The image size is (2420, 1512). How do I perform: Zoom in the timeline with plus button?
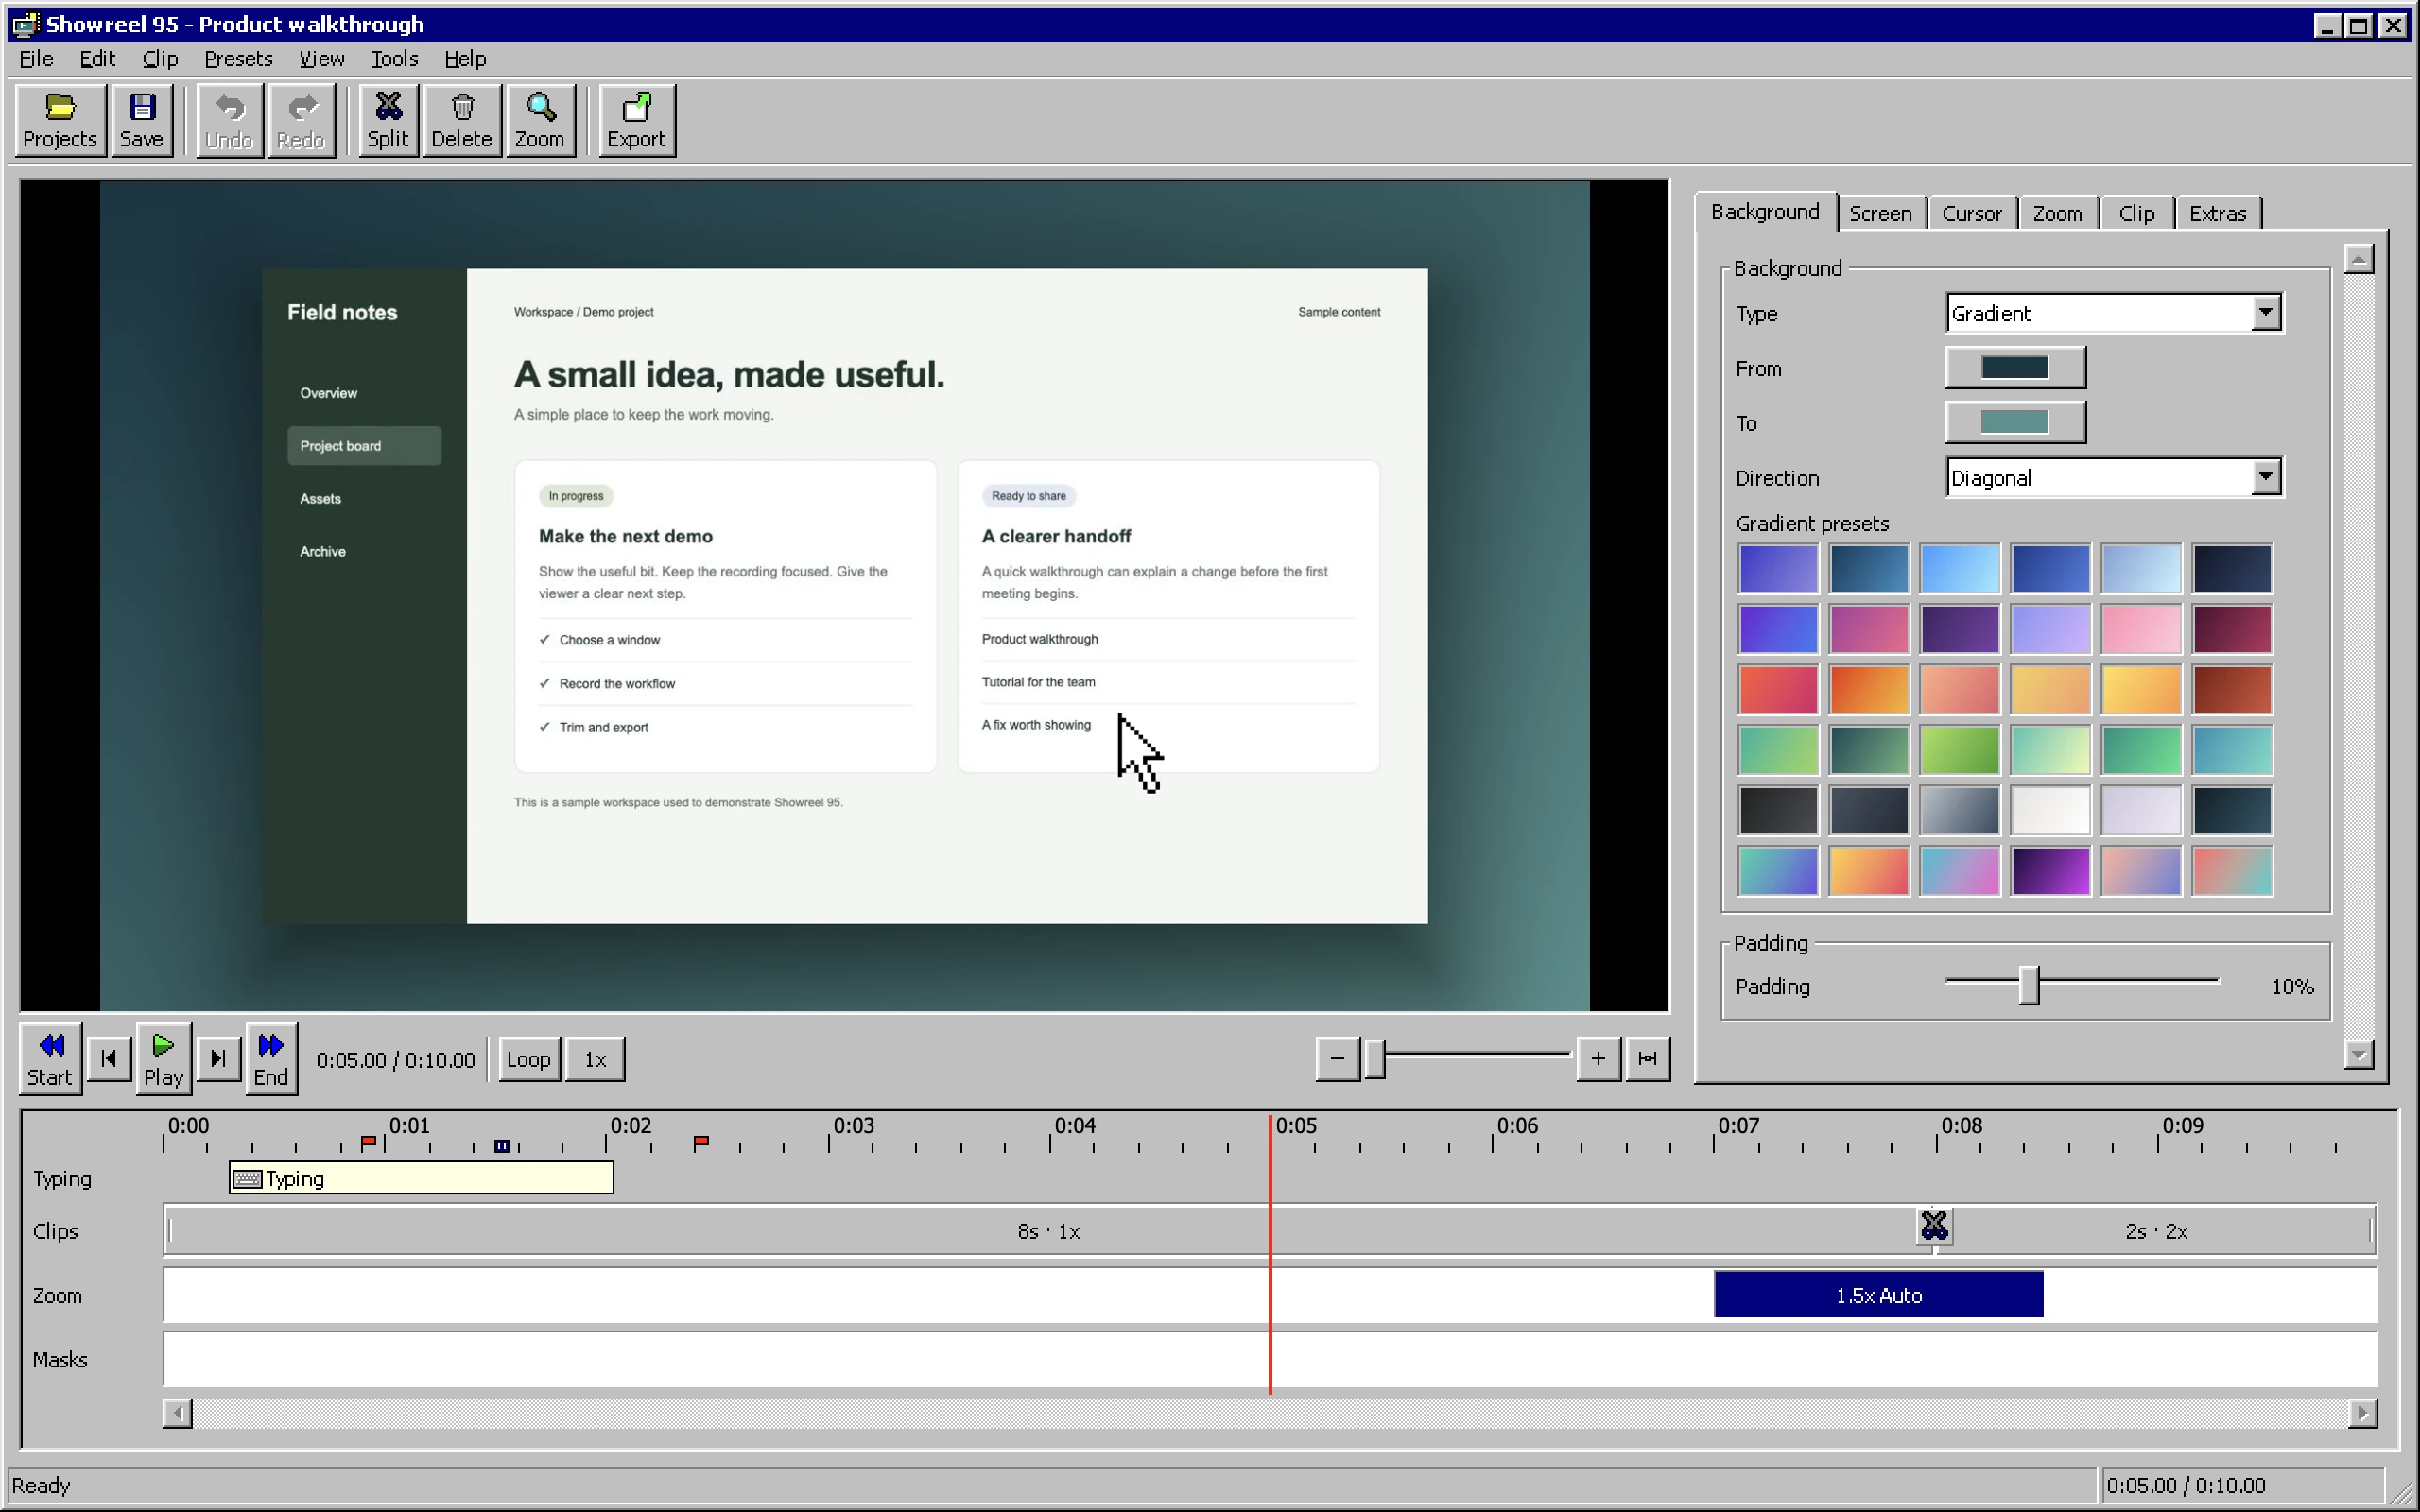point(1598,1059)
